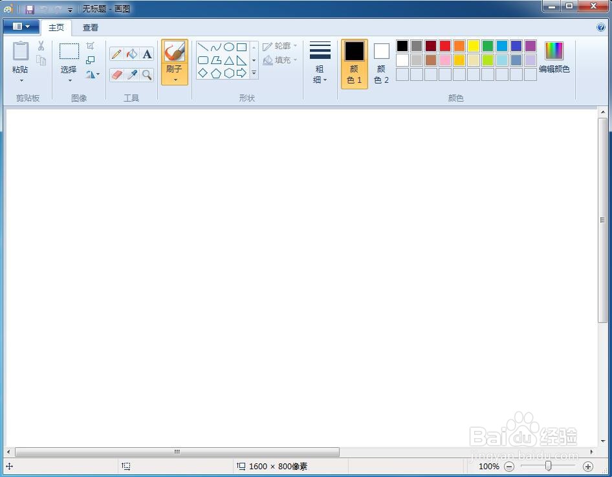612x477 pixels.
Task: Choose the Diamond shape
Action: coord(203,73)
